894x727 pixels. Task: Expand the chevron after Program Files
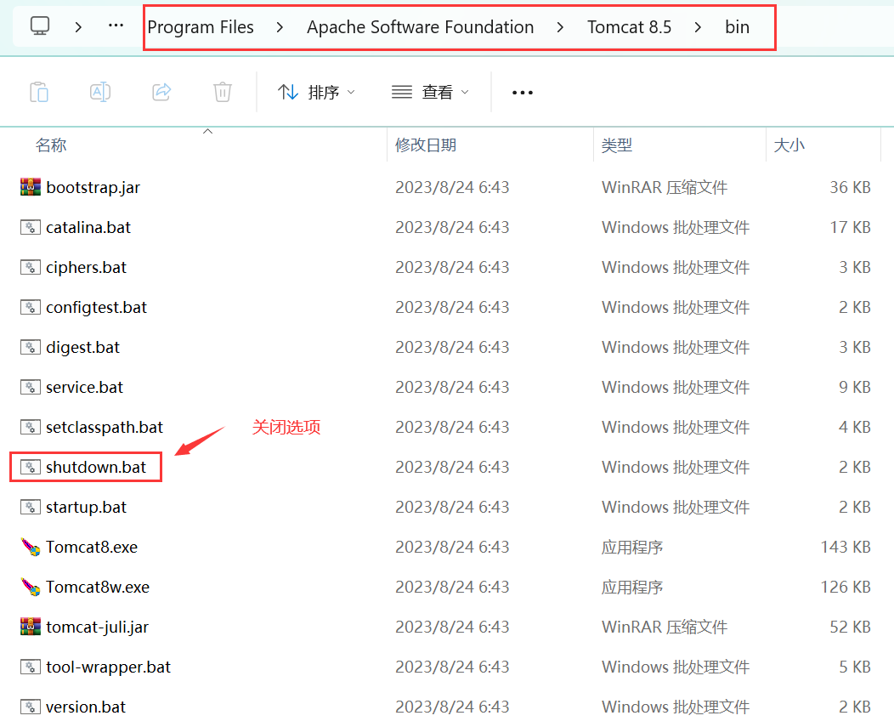(x=280, y=27)
